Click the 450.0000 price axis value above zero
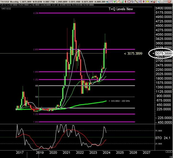 [x=164, y=105]
